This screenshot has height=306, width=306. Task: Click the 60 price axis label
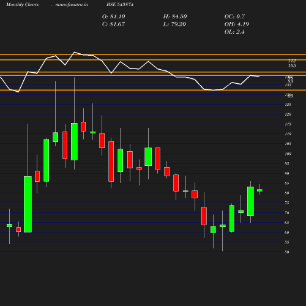tap(287, 232)
